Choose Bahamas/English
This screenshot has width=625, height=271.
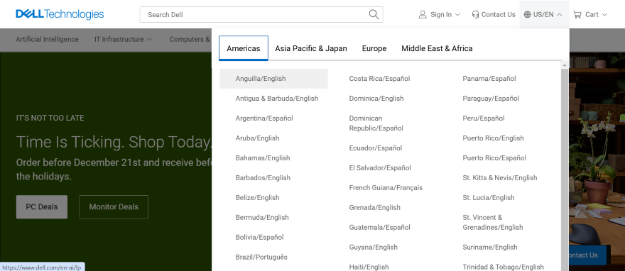pyautogui.click(x=263, y=158)
